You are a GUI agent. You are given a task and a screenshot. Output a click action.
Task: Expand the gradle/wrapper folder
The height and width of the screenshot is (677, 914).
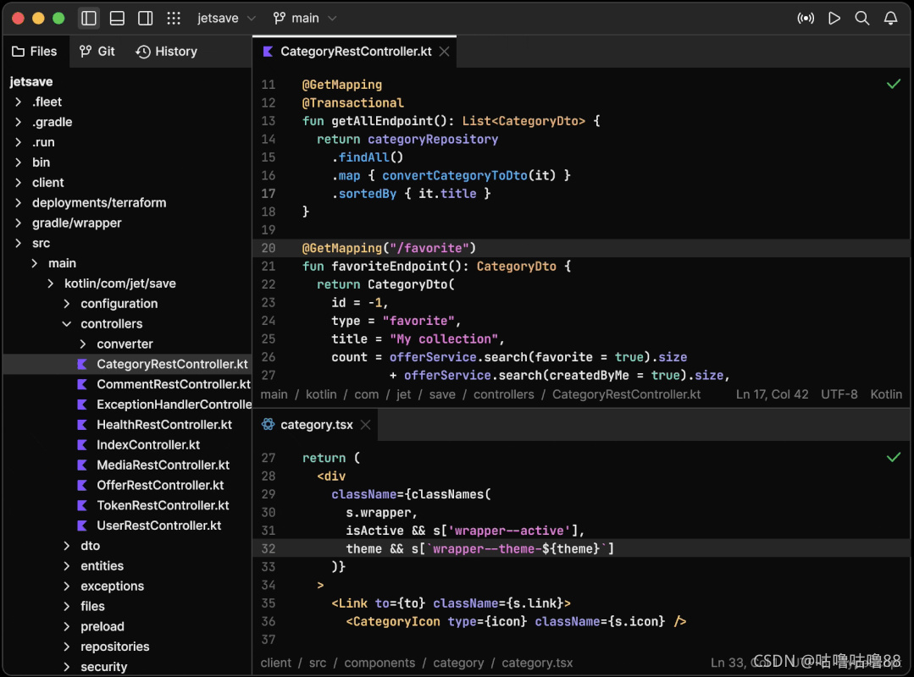click(18, 223)
